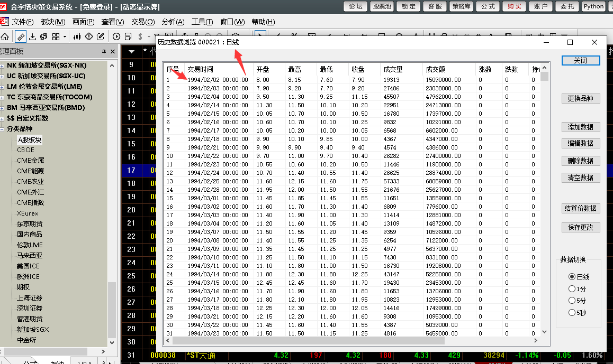Image resolution: width=613 pixels, height=364 pixels.
Task: Click the Python button
Action: click(593, 6)
